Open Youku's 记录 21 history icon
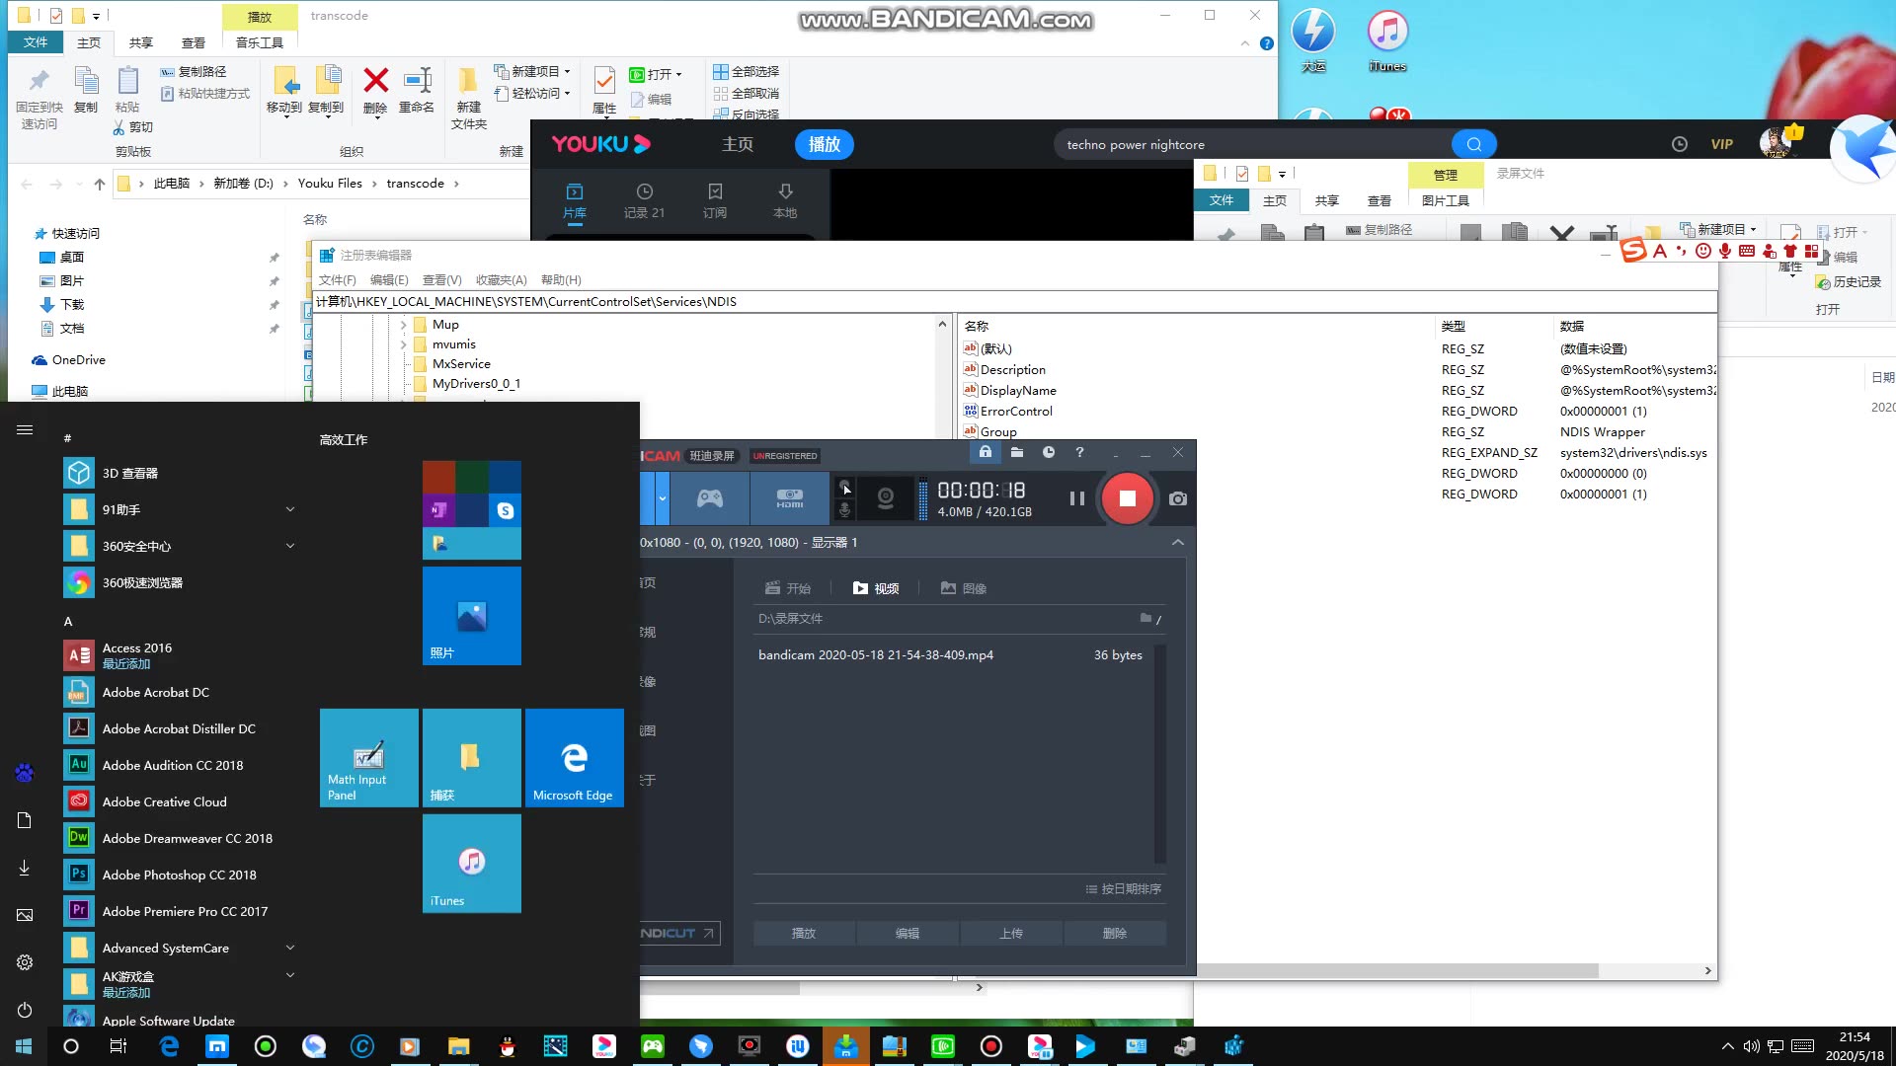The height and width of the screenshot is (1066, 1896). click(x=644, y=200)
